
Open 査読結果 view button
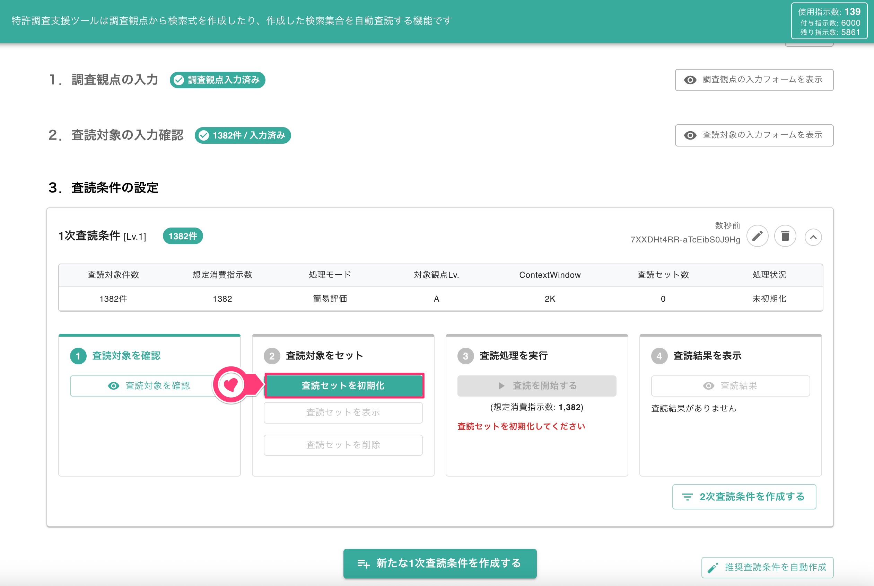tap(730, 386)
